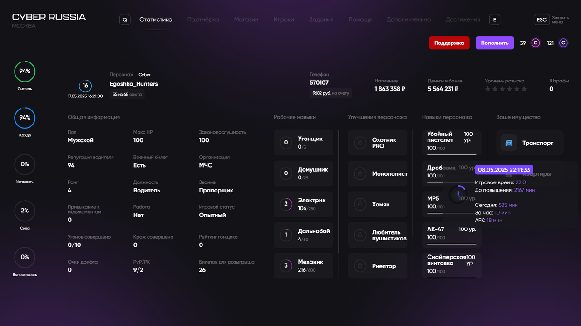Click the PvP/PK value 9/2

138,270
